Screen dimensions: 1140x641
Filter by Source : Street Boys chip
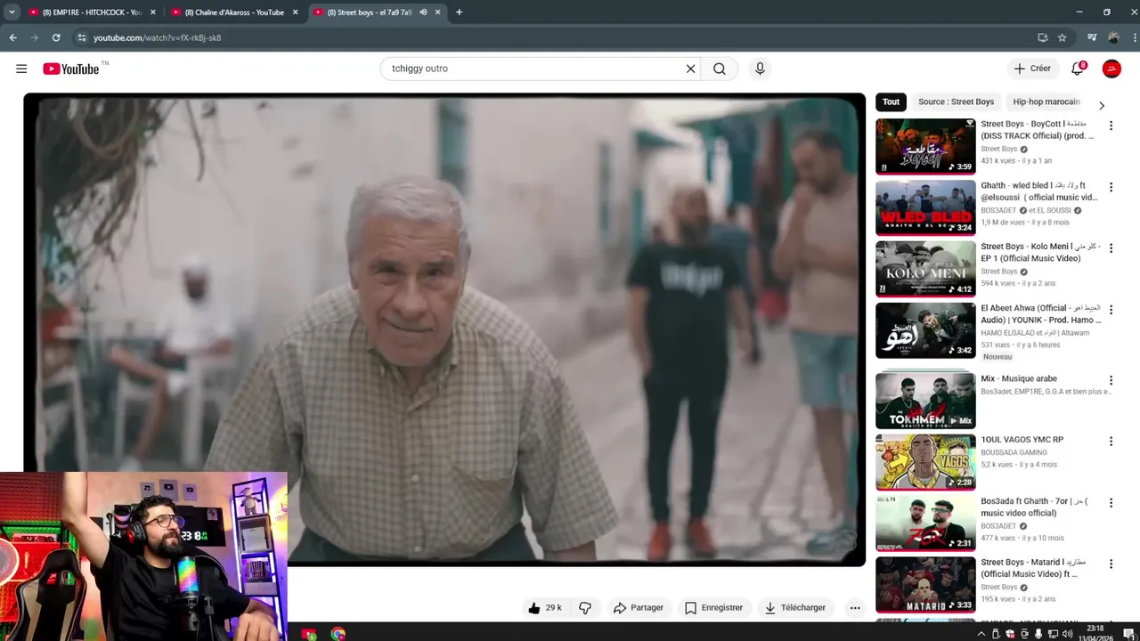click(956, 101)
